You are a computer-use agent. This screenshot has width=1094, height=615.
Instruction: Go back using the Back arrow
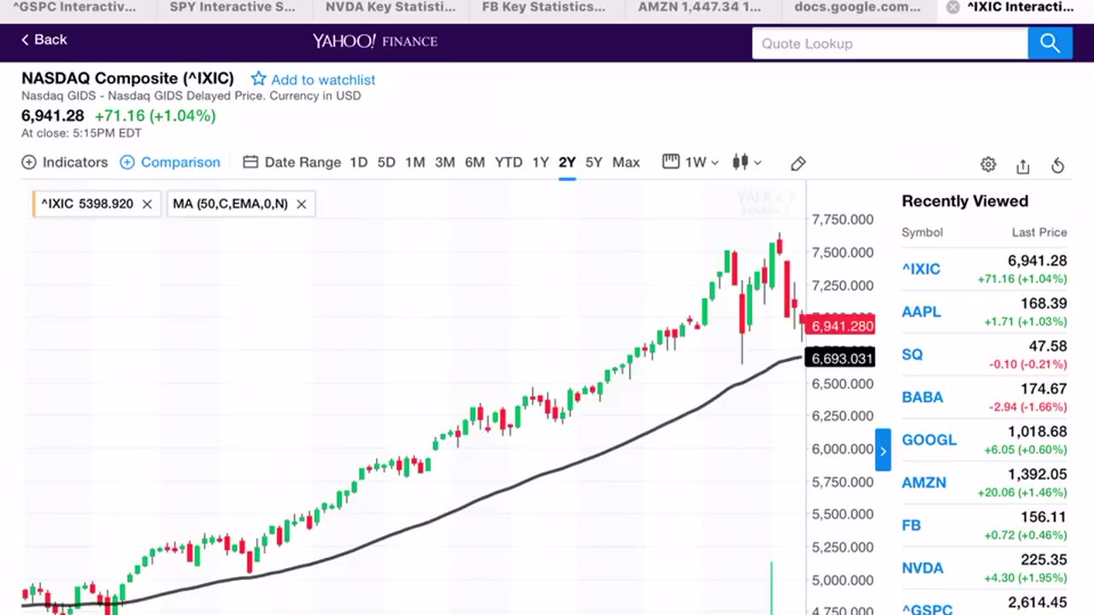coord(44,39)
